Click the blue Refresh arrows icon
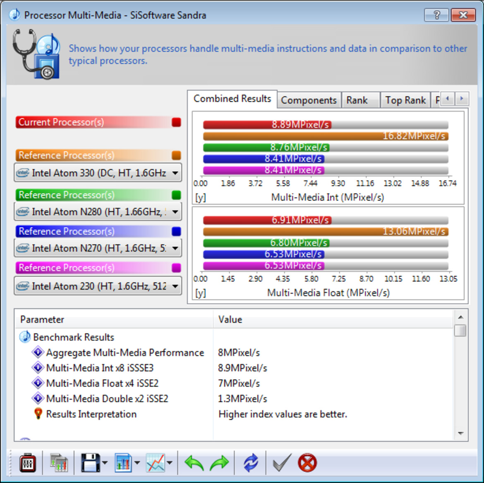484x483 pixels. 251,463
